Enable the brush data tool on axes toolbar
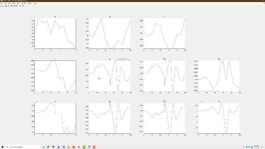Screen dimensions: 265x149 pos(119,60)
